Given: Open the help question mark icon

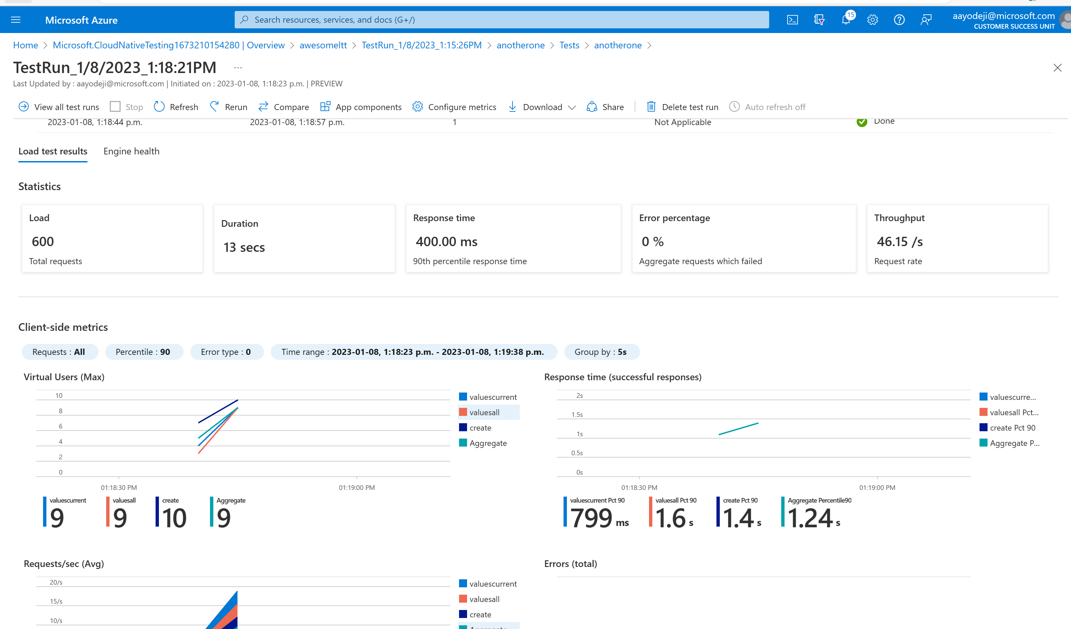Looking at the screenshot, I should click(899, 20).
